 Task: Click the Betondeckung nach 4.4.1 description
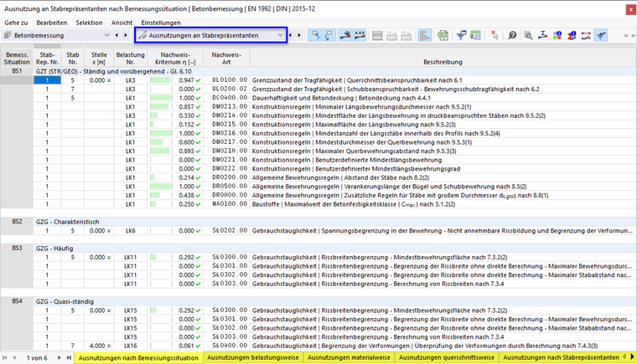(x=395, y=98)
